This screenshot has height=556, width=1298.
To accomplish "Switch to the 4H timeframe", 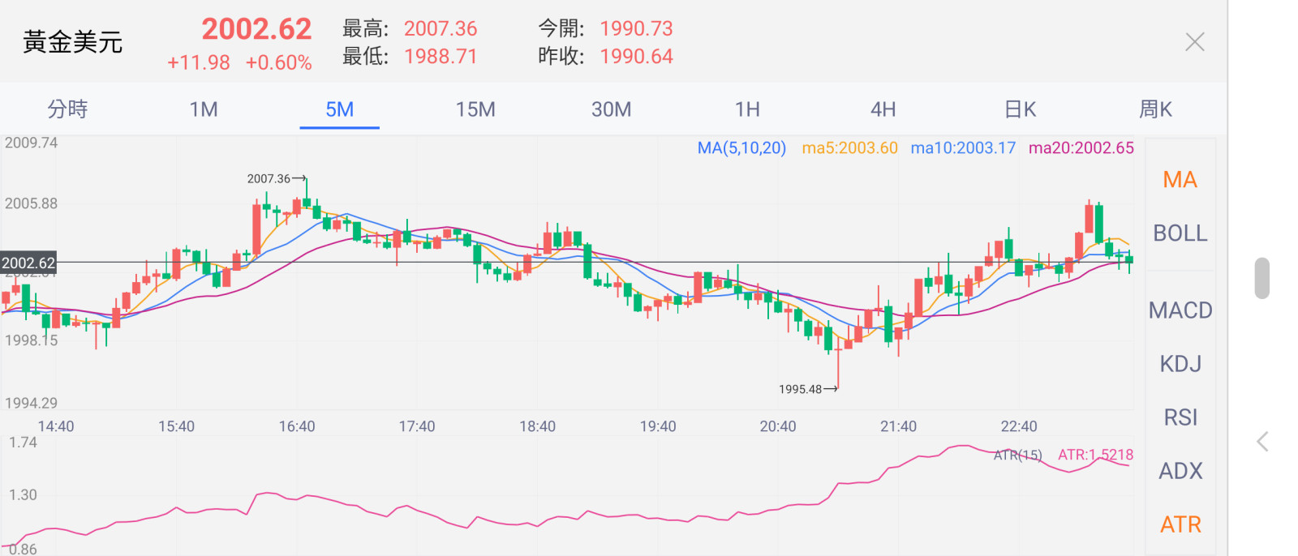I will click(883, 109).
